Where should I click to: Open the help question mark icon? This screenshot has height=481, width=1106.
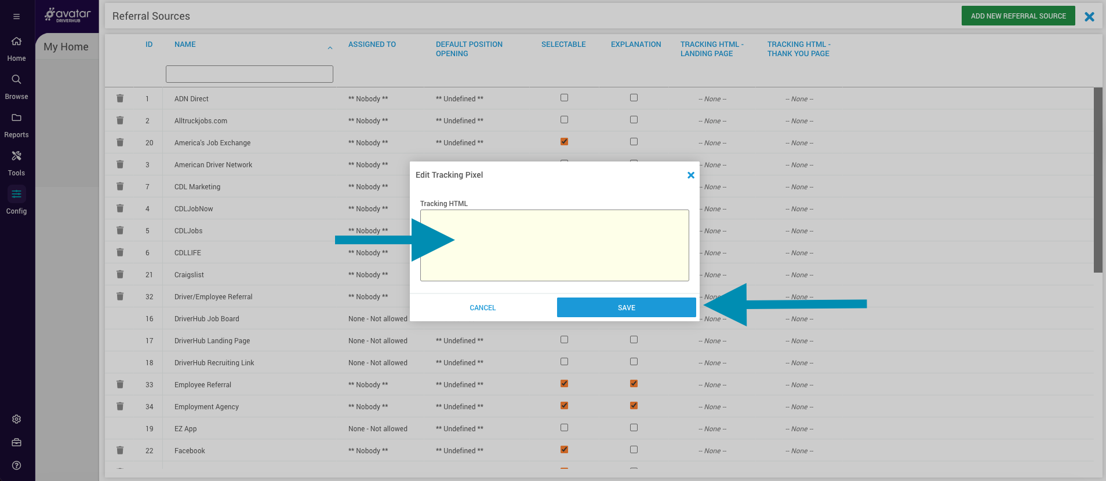[16, 465]
